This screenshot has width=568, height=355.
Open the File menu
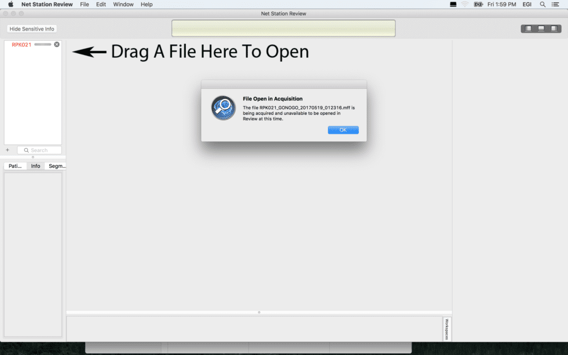(84, 4)
